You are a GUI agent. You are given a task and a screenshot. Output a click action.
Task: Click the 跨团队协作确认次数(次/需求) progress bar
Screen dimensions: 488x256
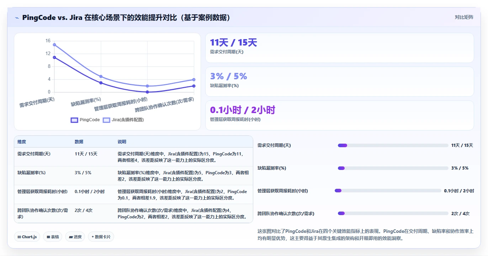point(393,213)
